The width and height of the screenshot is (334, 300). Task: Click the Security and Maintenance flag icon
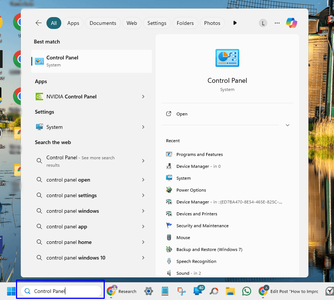click(x=169, y=225)
